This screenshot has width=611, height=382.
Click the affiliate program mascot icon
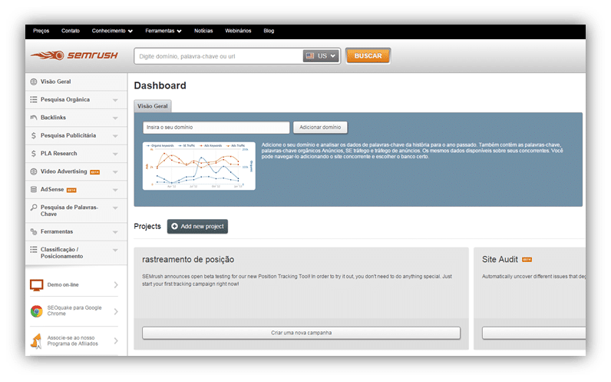tap(36, 341)
